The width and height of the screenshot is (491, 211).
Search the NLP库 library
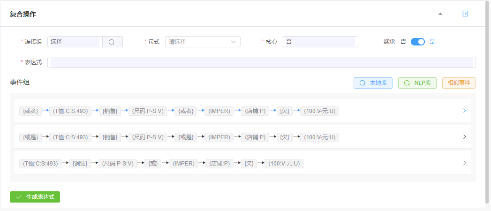point(417,83)
